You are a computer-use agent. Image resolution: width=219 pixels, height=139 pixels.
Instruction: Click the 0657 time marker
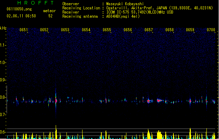(149, 30)
